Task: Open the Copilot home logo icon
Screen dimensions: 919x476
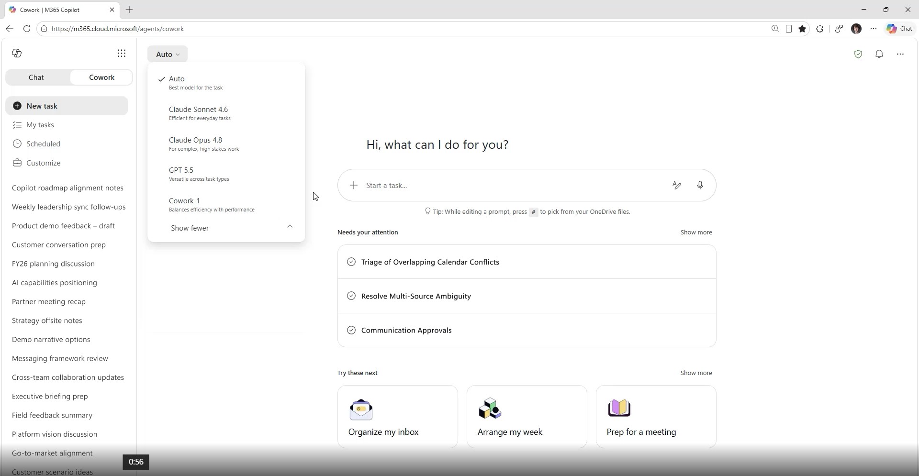Action: 17,53
